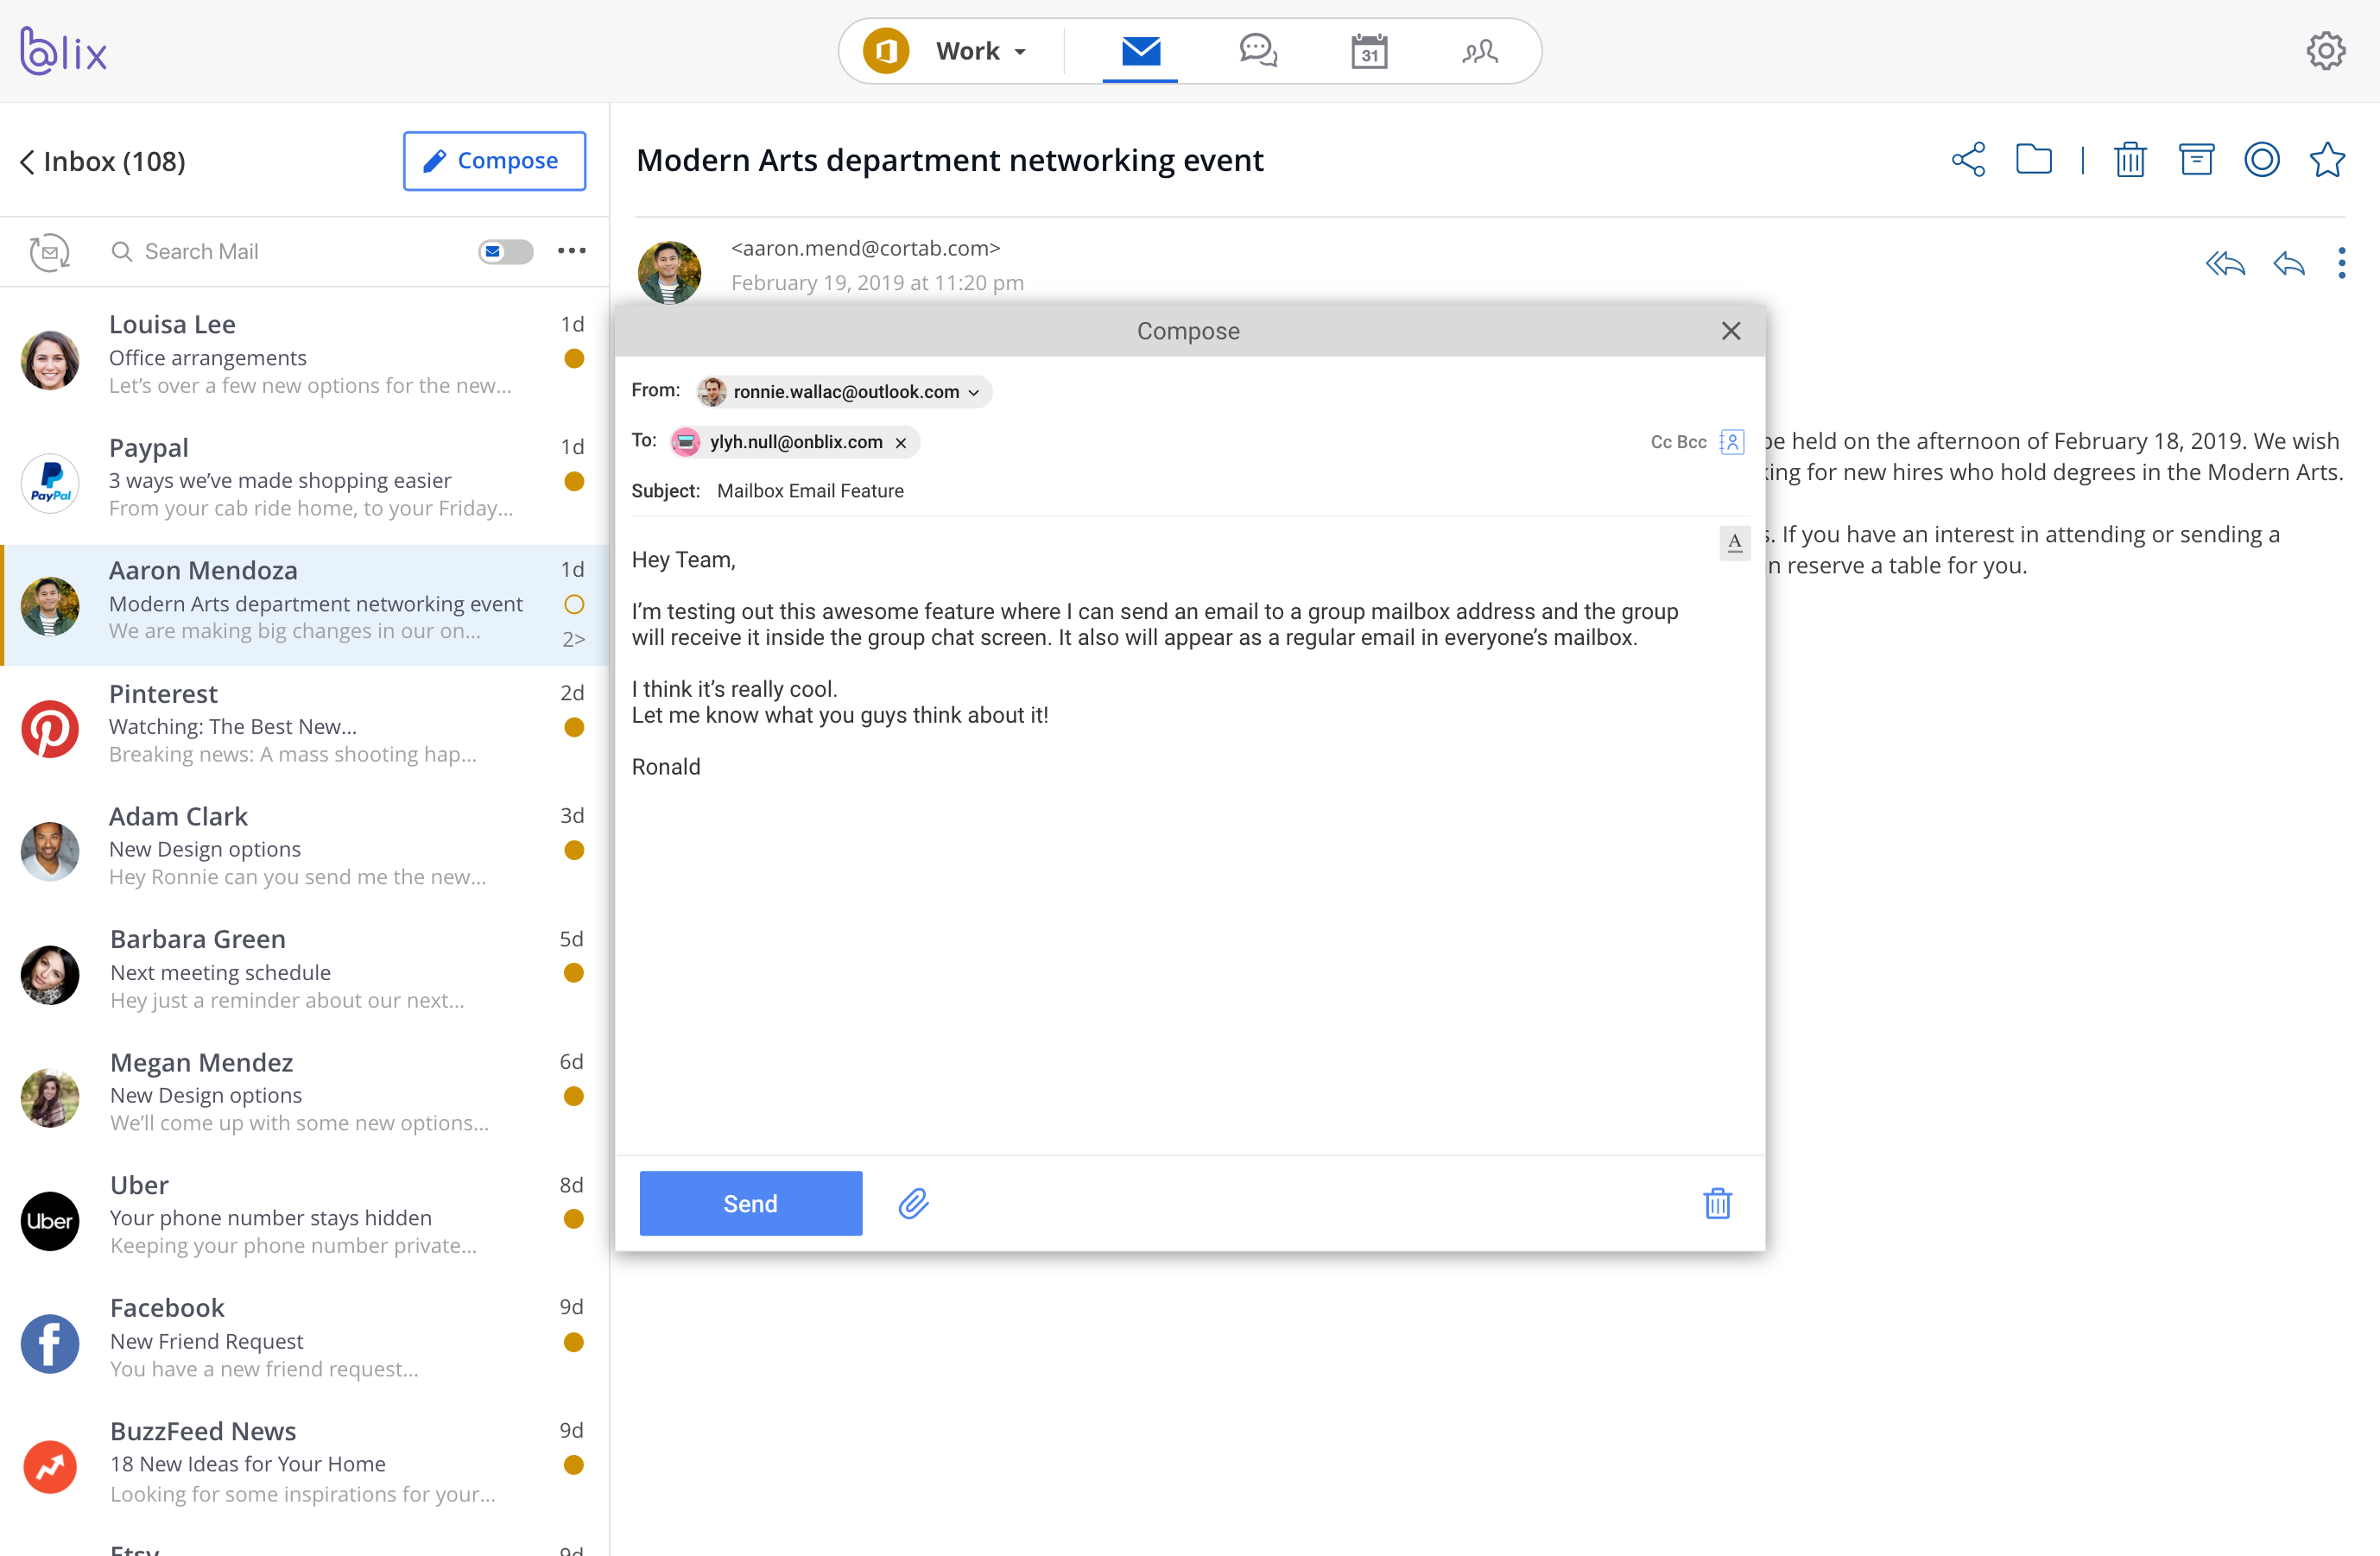Click the Blix logo
This screenshot has width=2380, height=1556.
point(63,51)
